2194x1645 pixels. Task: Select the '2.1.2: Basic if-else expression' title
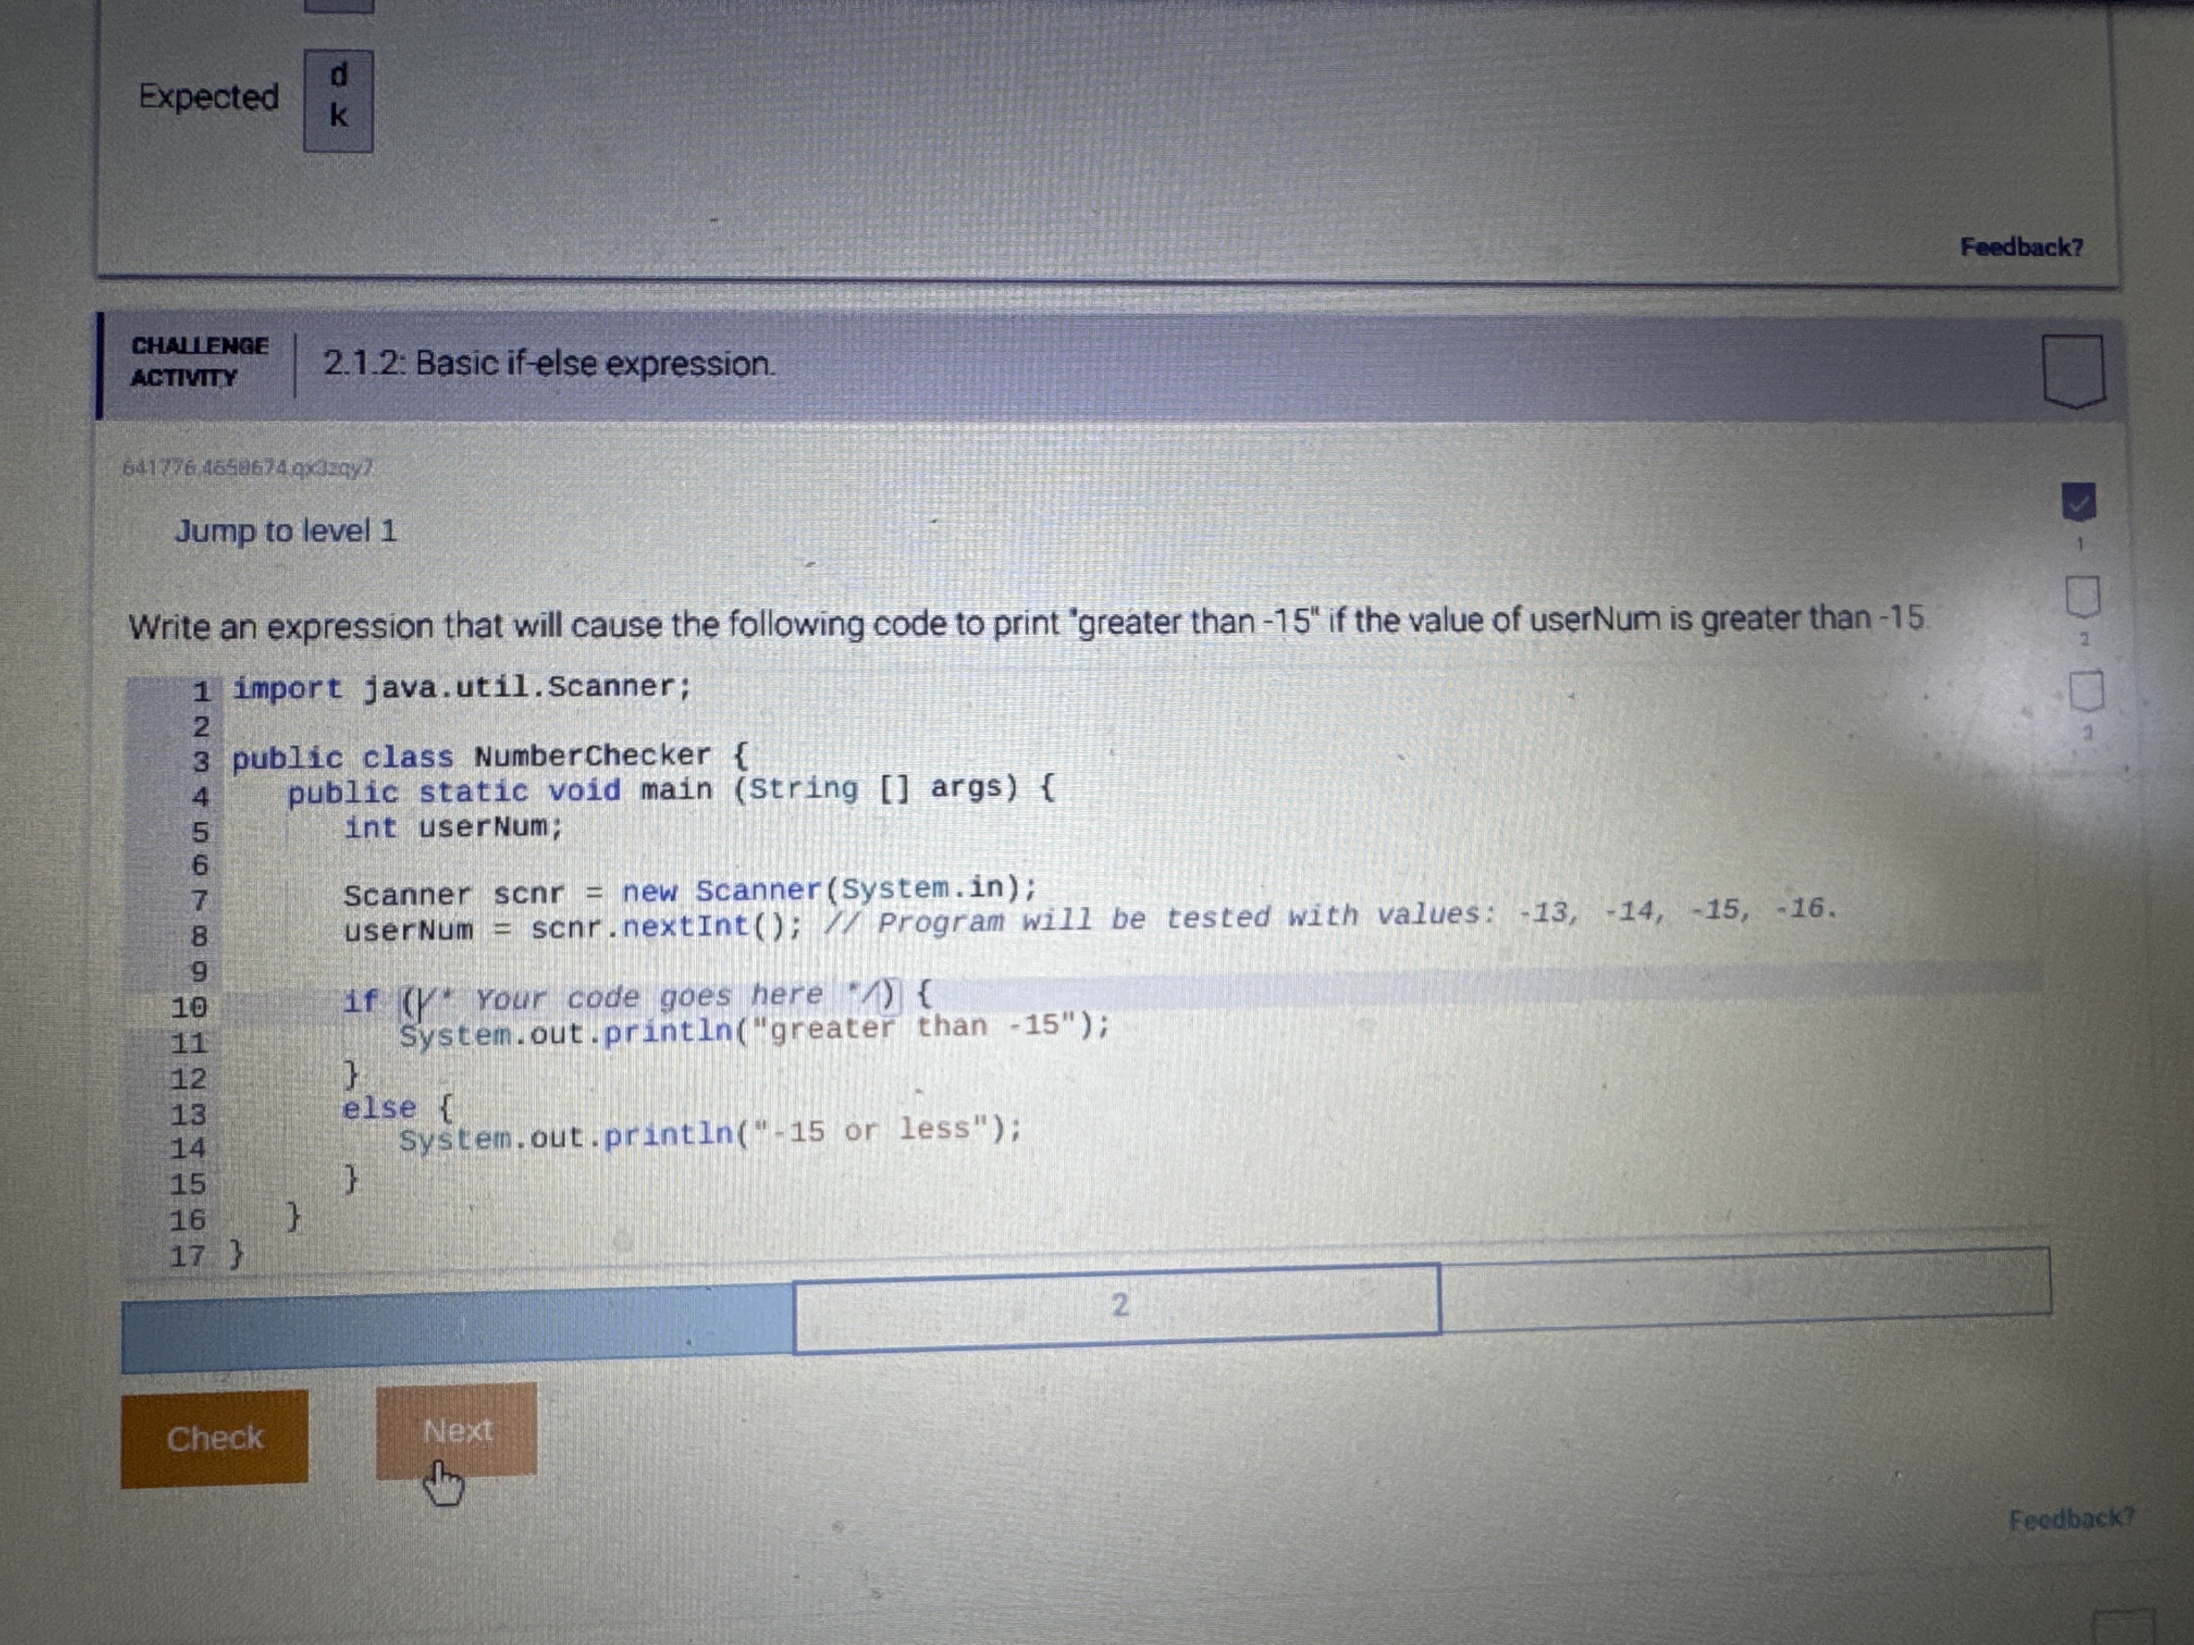pos(546,364)
